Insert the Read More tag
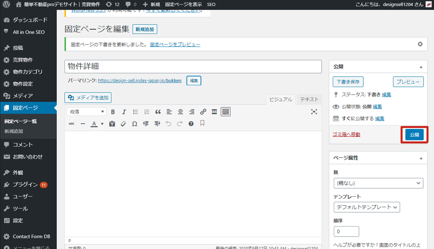434x249 pixels. [x=214, y=112]
